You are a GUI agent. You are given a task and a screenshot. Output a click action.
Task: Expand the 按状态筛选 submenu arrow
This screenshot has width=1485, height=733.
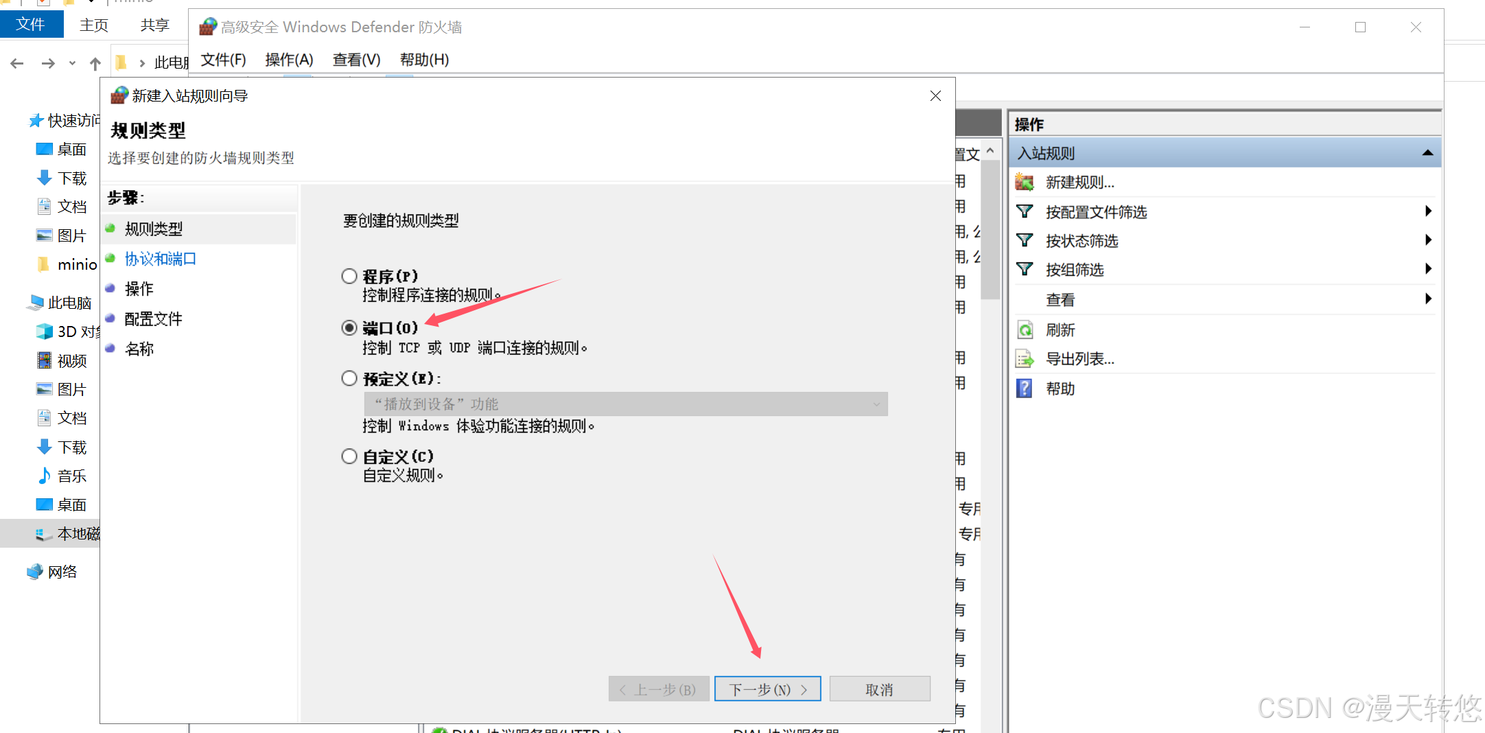[x=1428, y=240]
